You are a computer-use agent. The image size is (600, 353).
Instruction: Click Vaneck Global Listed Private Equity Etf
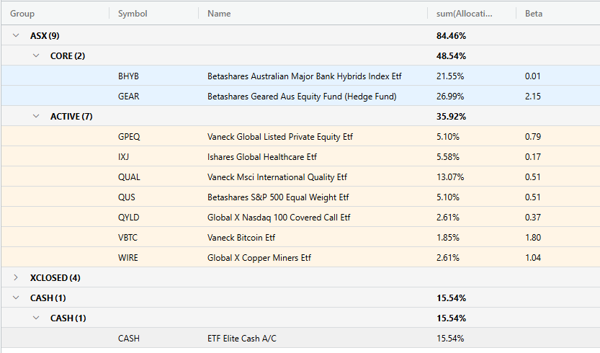tap(280, 137)
